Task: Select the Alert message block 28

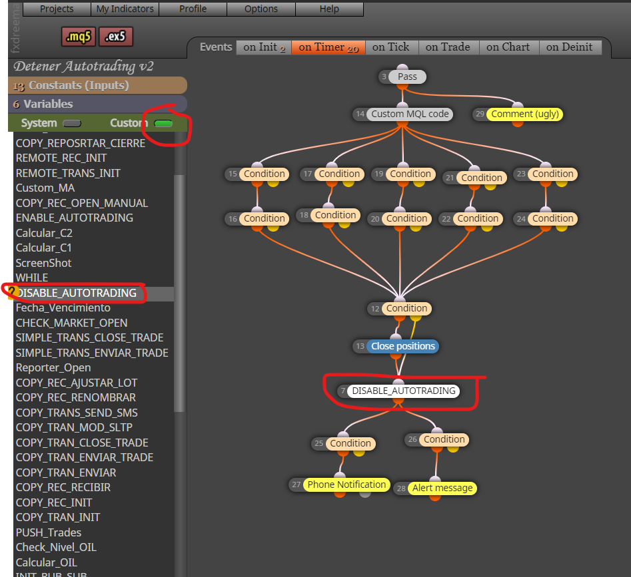Action: pos(442,488)
